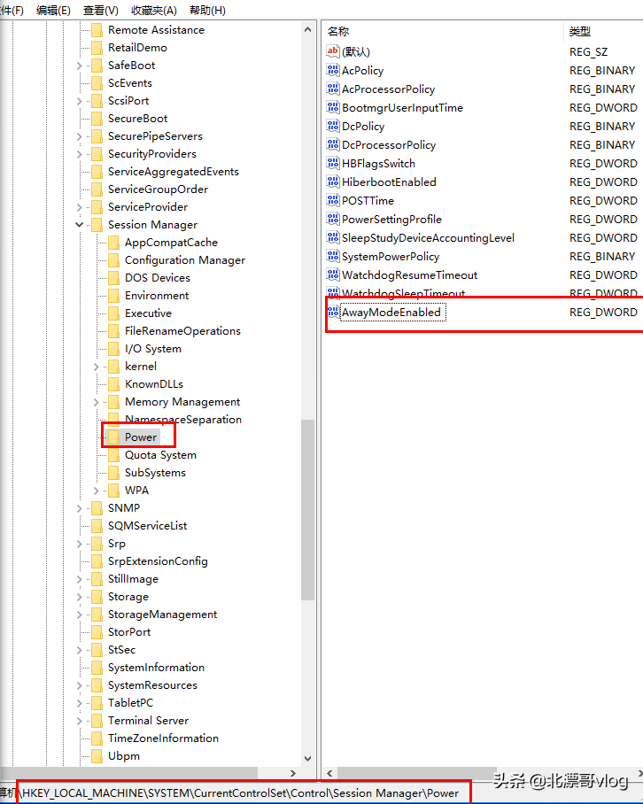Click the PowerSettingProfile value icon
The height and width of the screenshot is (804, 643).
point(333,219)
